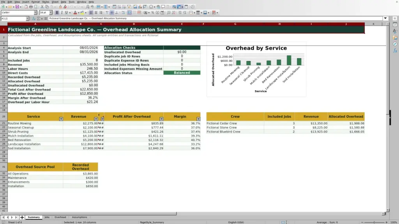Image resolution: width=399 pixels, height=224 pixels.
Task: Click the zoom slider in status bar
Action: pyautogui.click(x=374, y=222)
